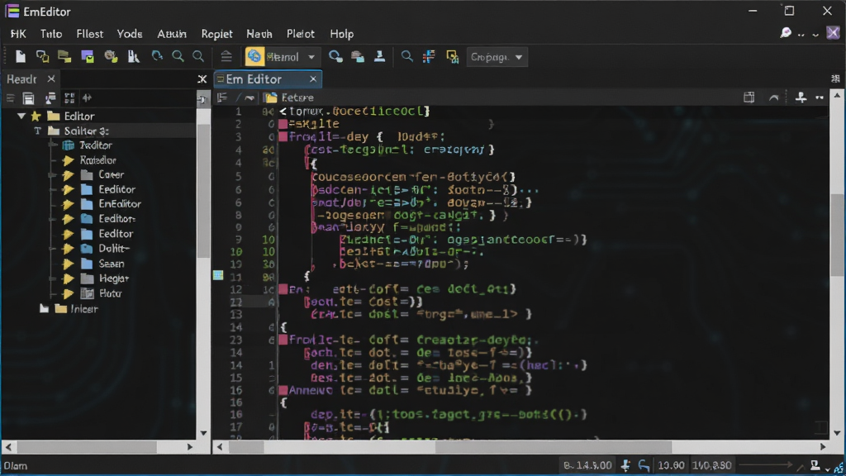Click the yellow selection tool icon
This screenshot has width=846, height=476.
pos(452,57)
